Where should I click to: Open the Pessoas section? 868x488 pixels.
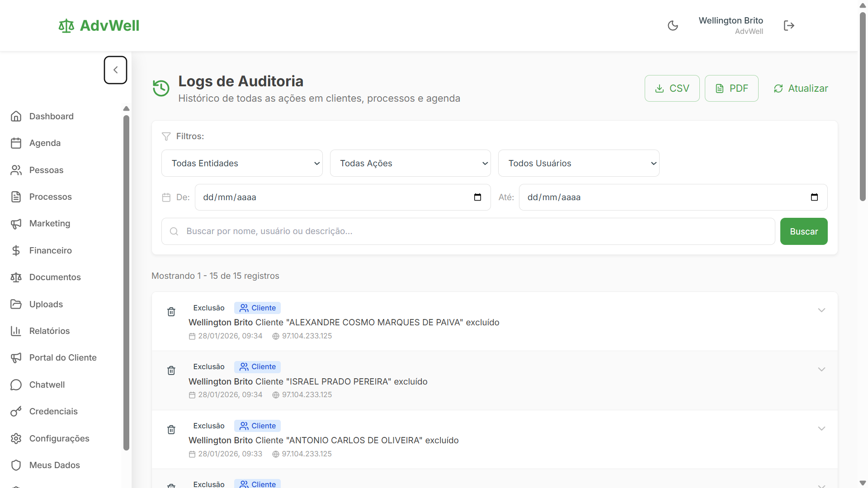coord(46,170)
